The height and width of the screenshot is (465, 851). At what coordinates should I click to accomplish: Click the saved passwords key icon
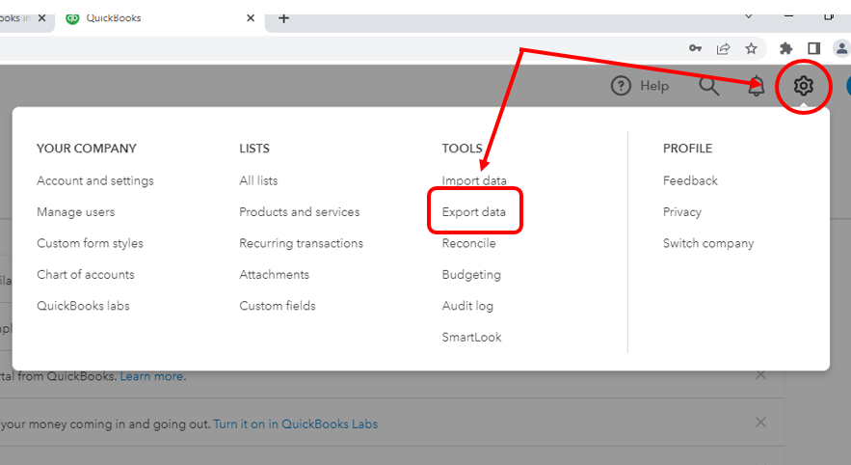pos(695,48)
